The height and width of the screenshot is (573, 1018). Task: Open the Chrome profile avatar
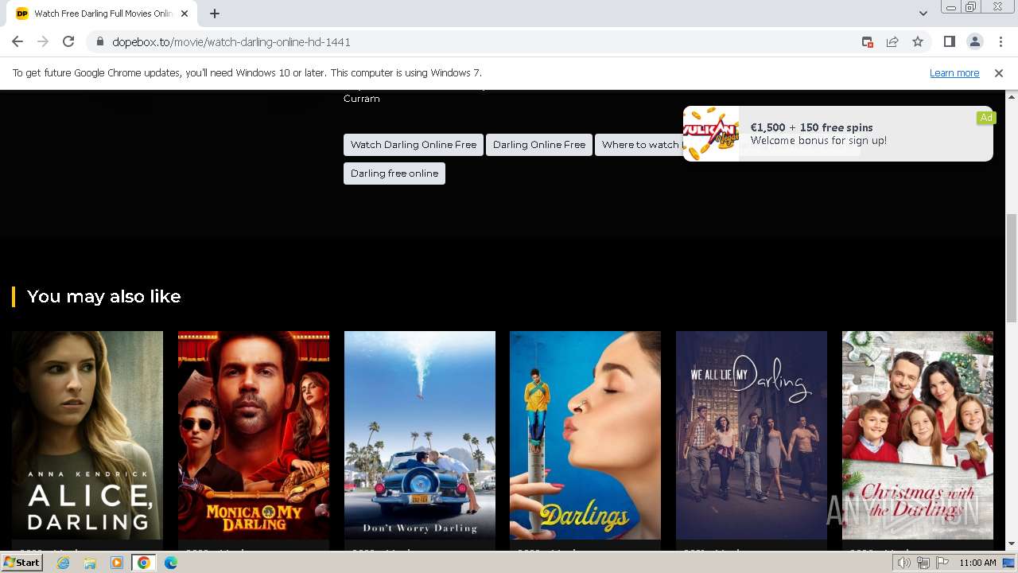[x=974, y=42]
